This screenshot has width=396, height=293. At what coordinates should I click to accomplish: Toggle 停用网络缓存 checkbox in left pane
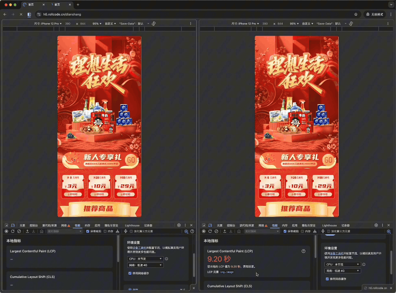click(x=130, y=273)
